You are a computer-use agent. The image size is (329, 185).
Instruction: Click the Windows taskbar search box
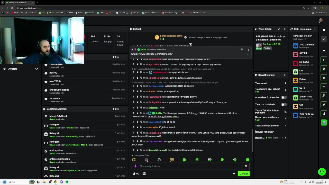tap(21, 182)
